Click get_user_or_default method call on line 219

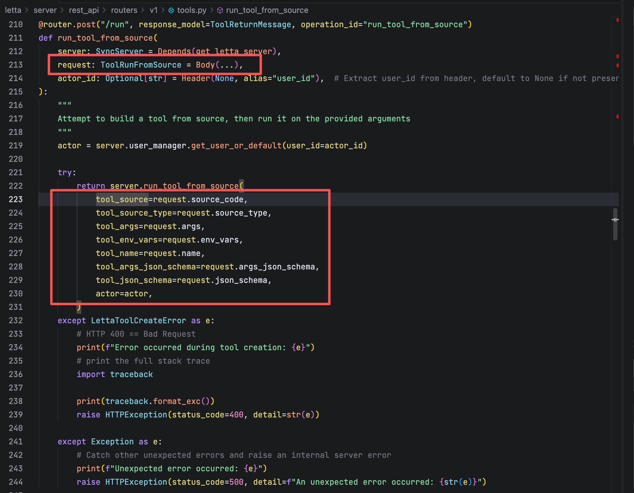pyautogui.click(x=236, y=146)
